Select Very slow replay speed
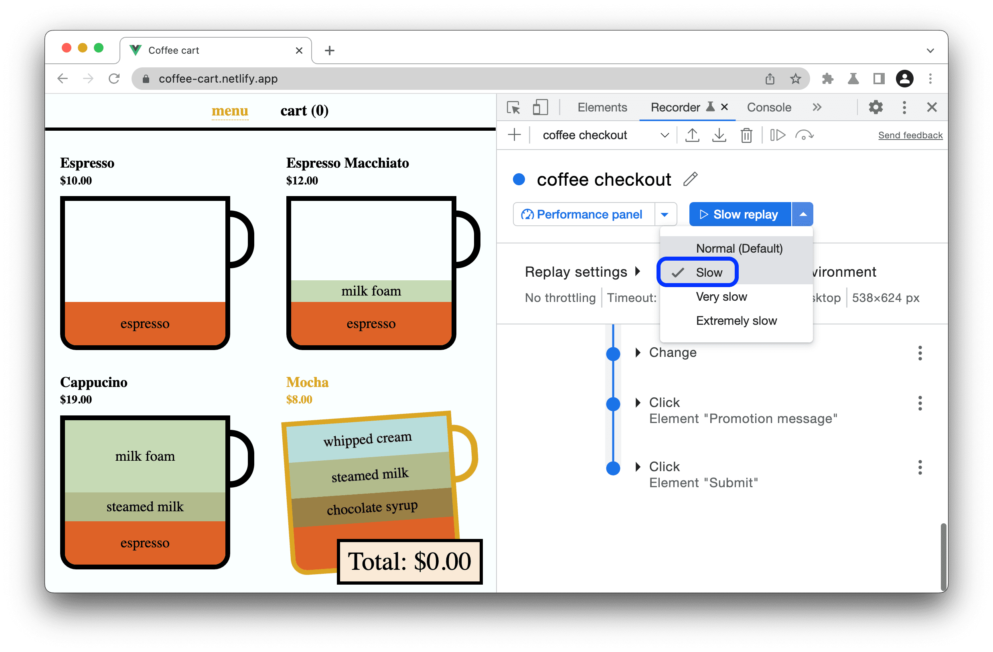 click(721, 296)
